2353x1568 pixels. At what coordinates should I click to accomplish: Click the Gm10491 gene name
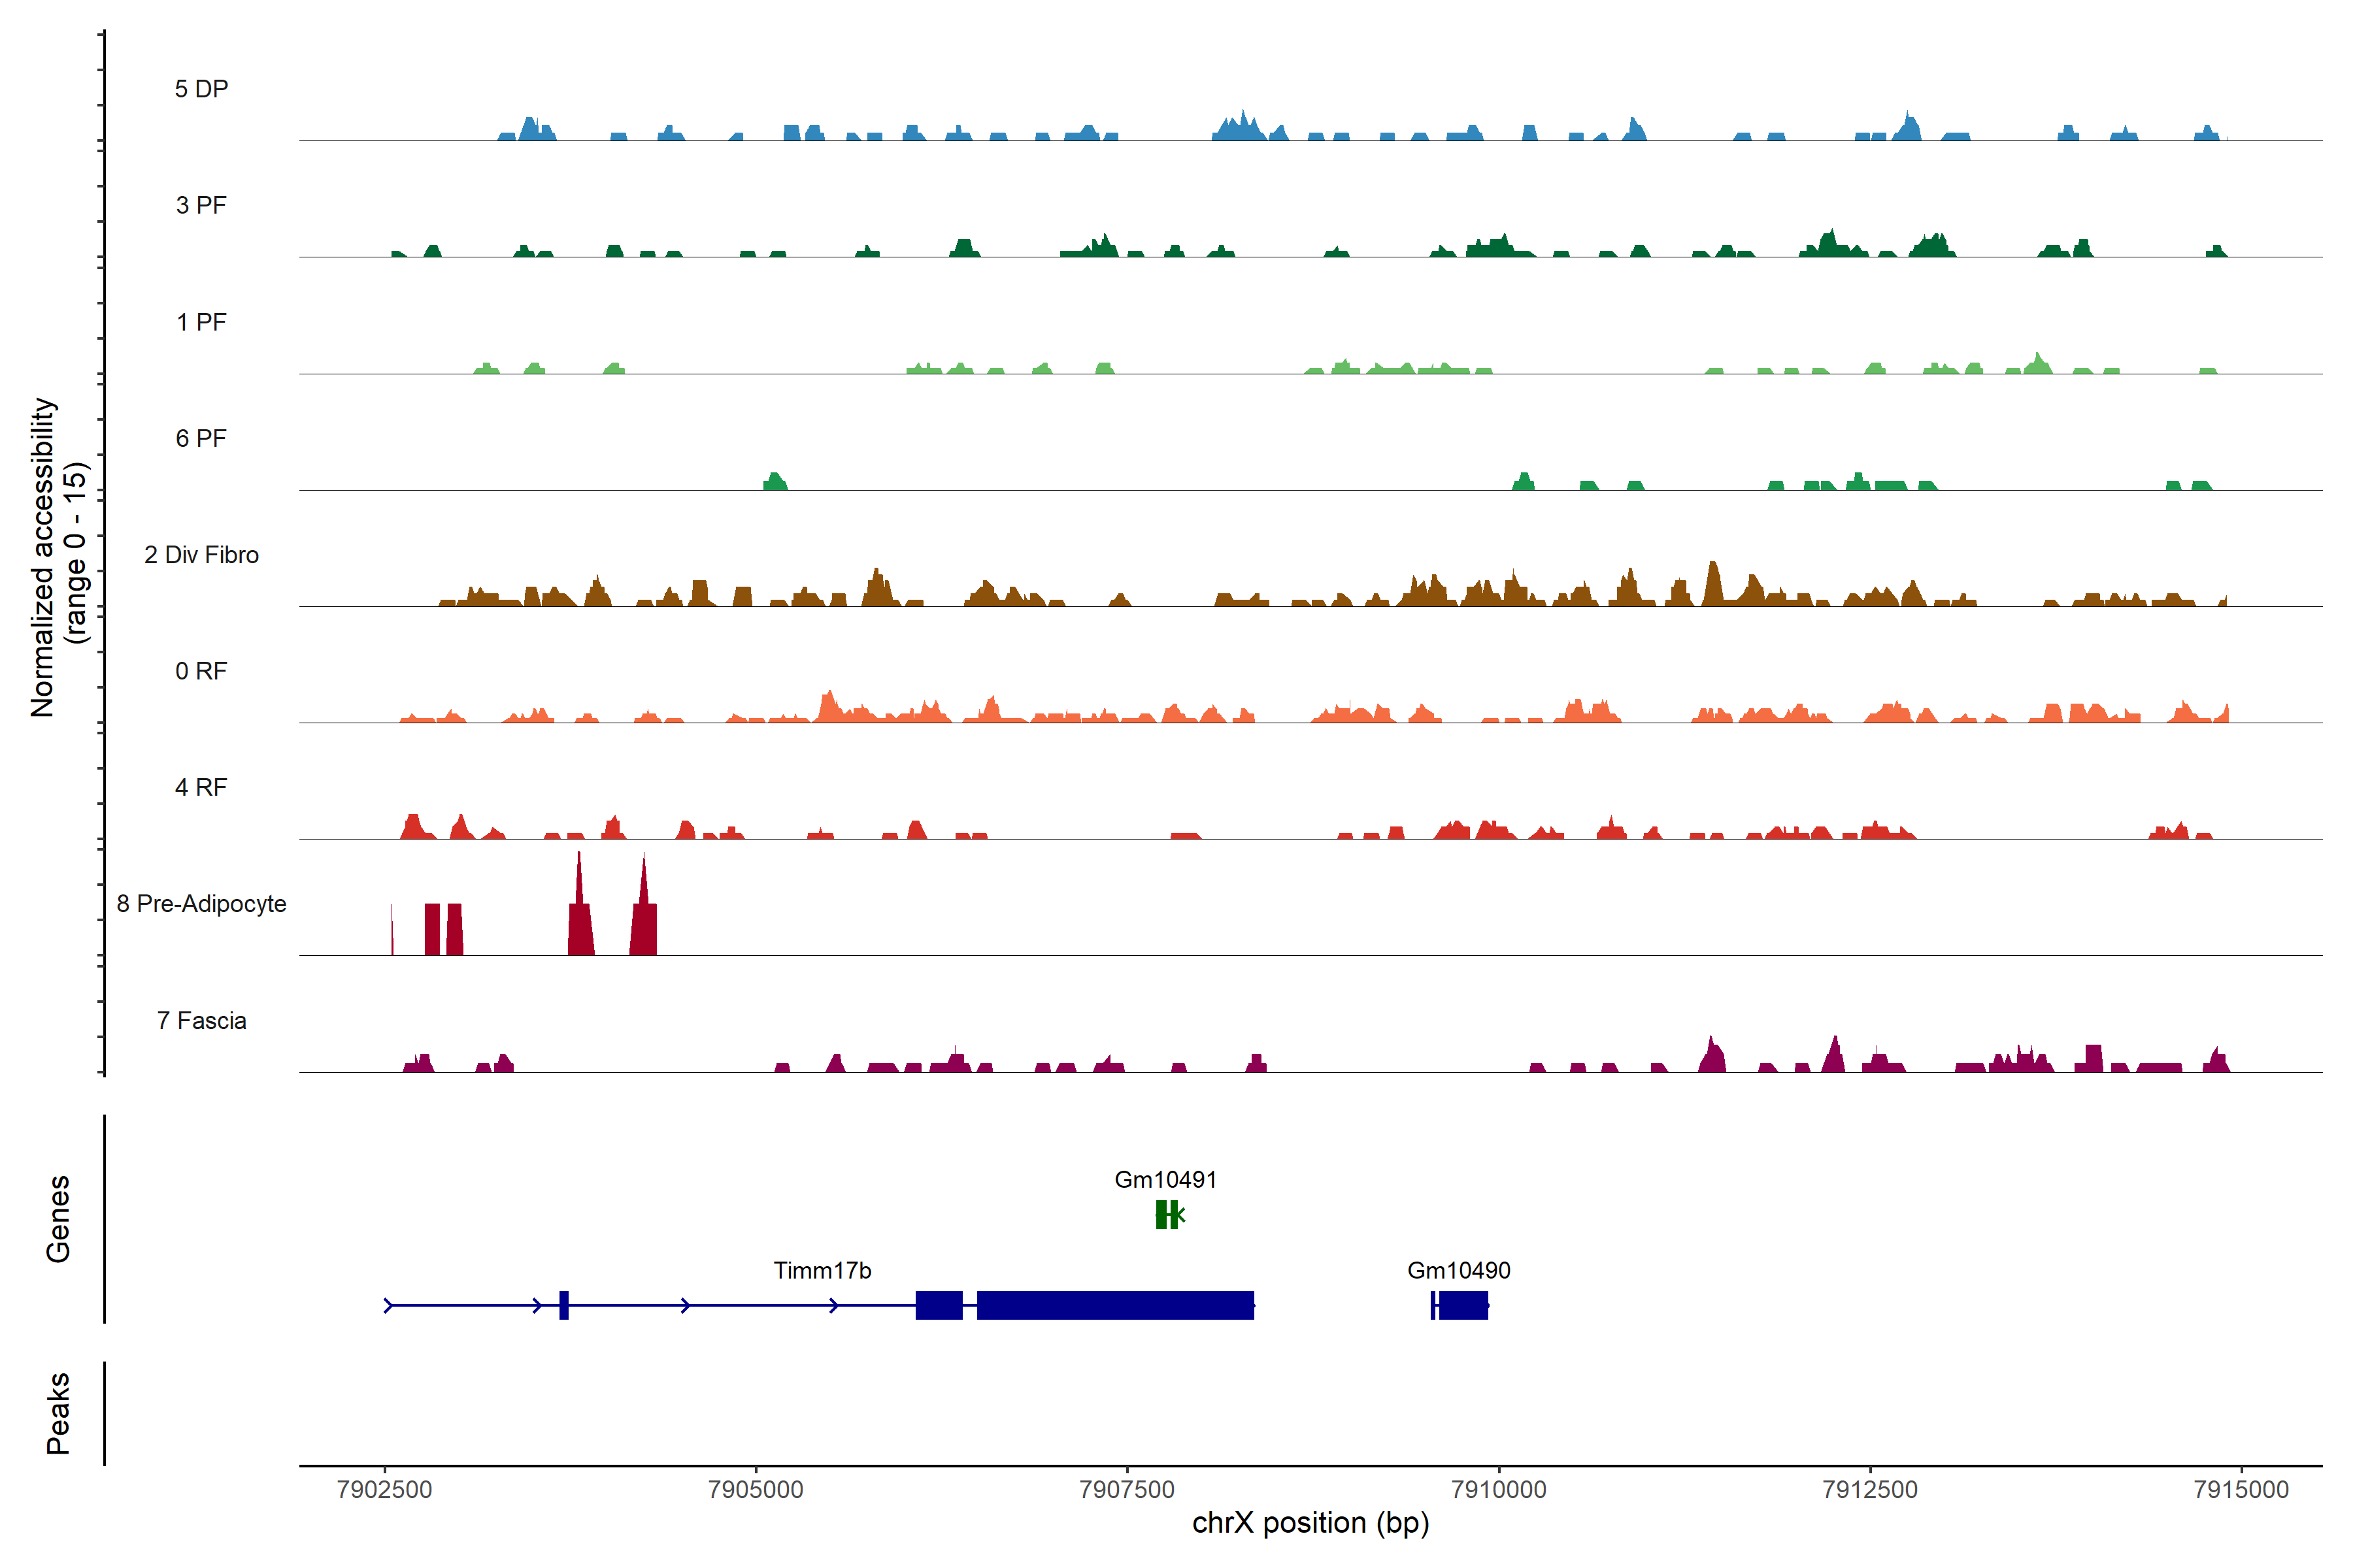1165,1179
